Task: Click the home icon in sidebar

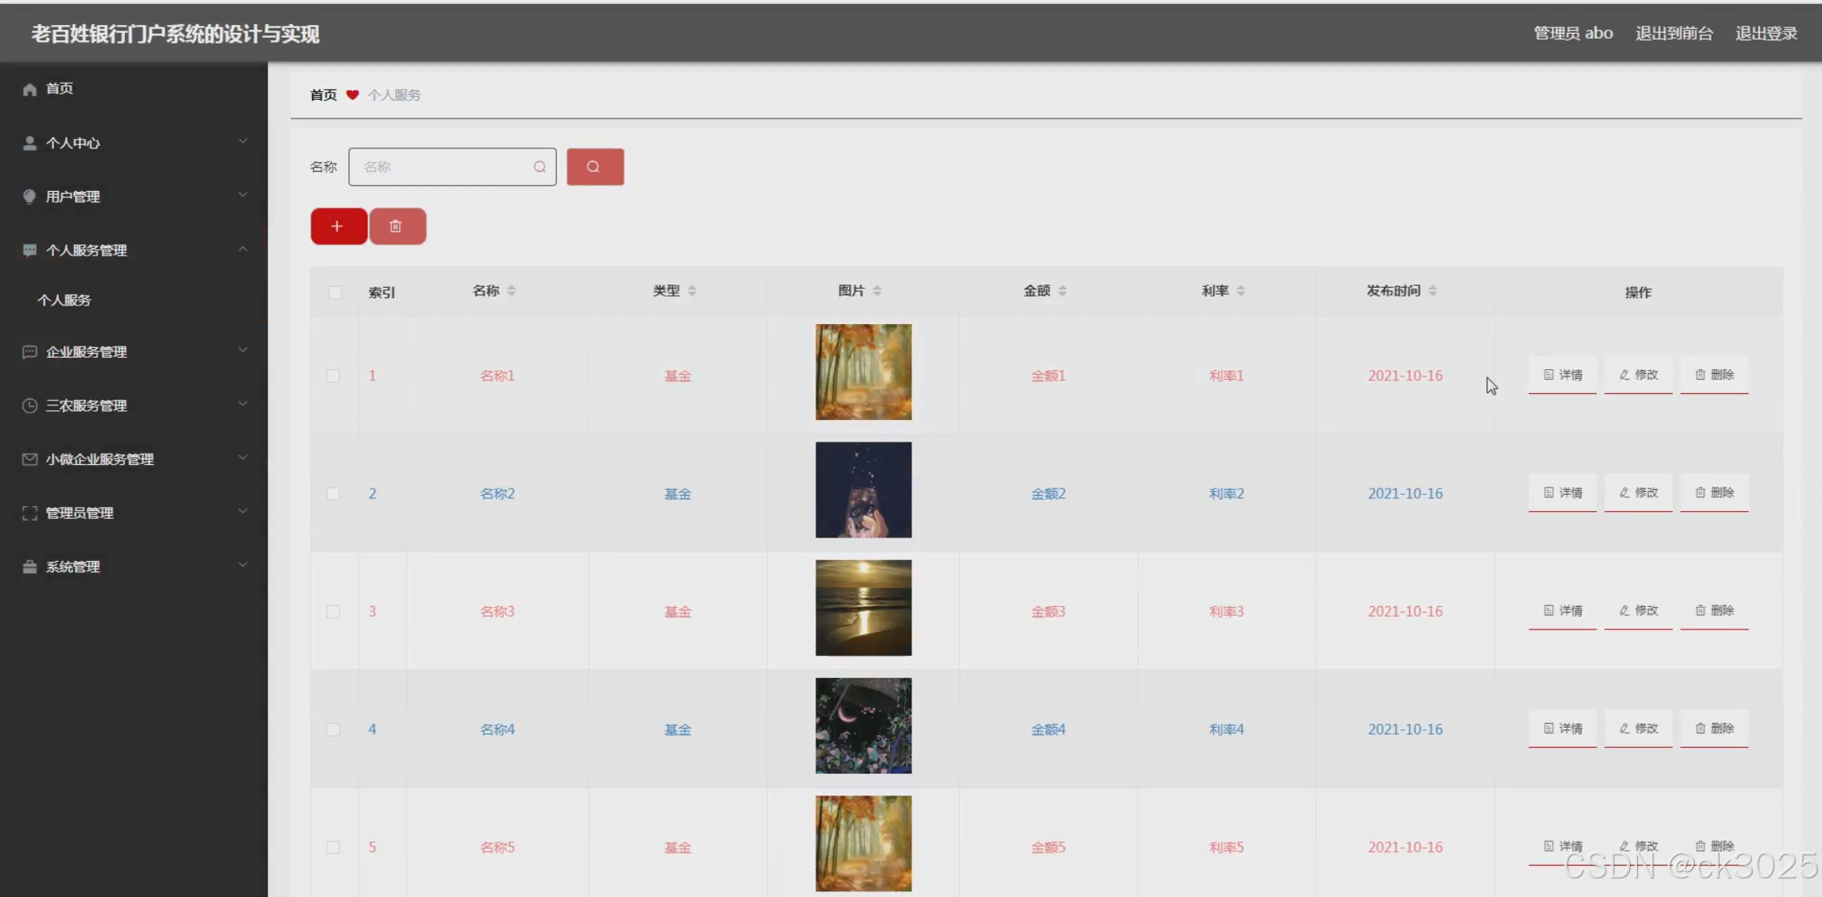Action: [x=30, y=89]
